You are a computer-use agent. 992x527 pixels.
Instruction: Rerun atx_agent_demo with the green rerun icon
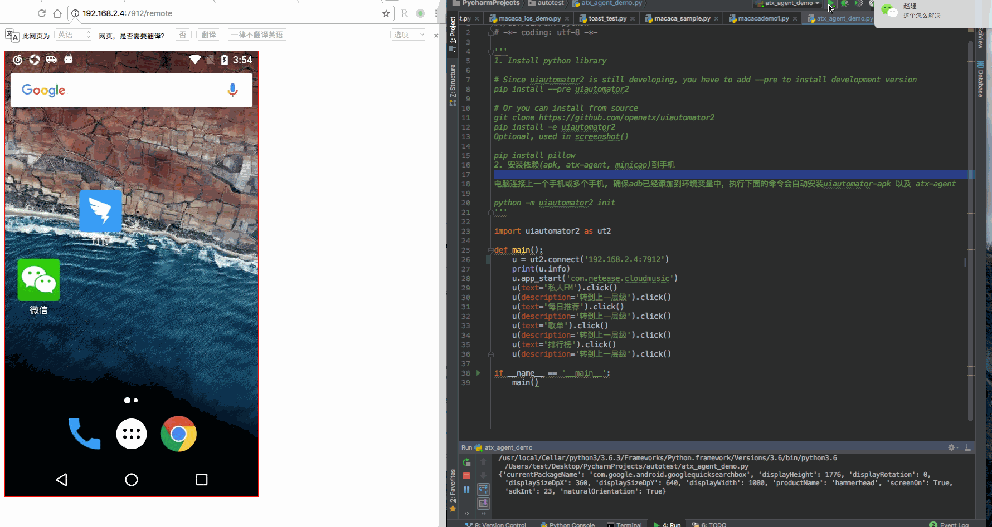466,462
